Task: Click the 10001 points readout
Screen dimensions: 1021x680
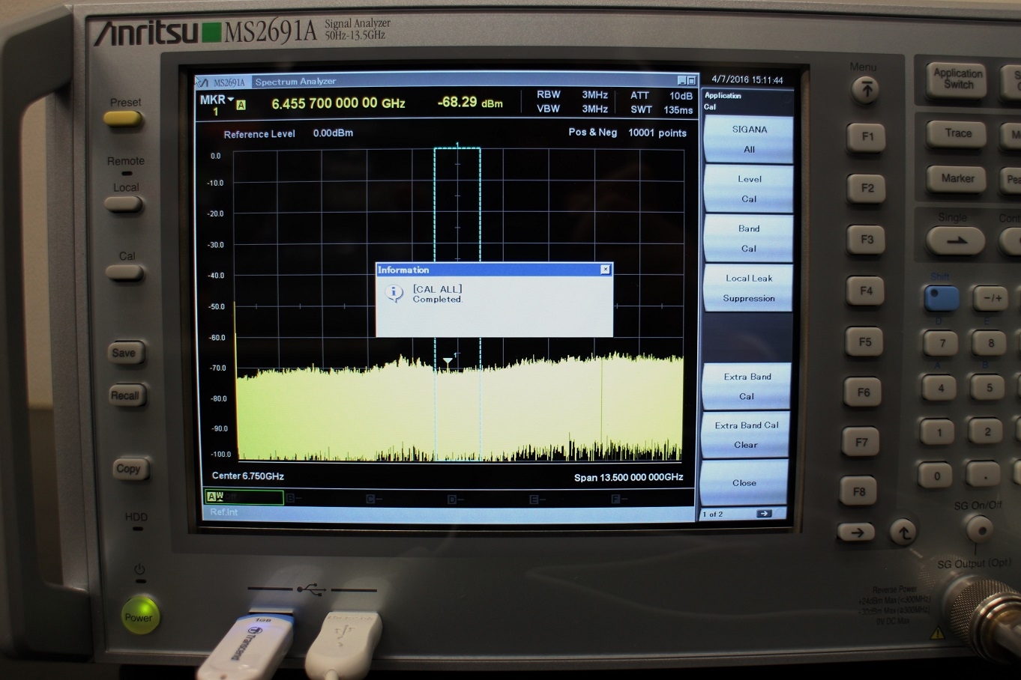Action: tap(657, 133)
